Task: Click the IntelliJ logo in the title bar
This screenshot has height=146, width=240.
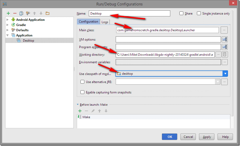Action: pyautogui.click(x=5, y=4)
